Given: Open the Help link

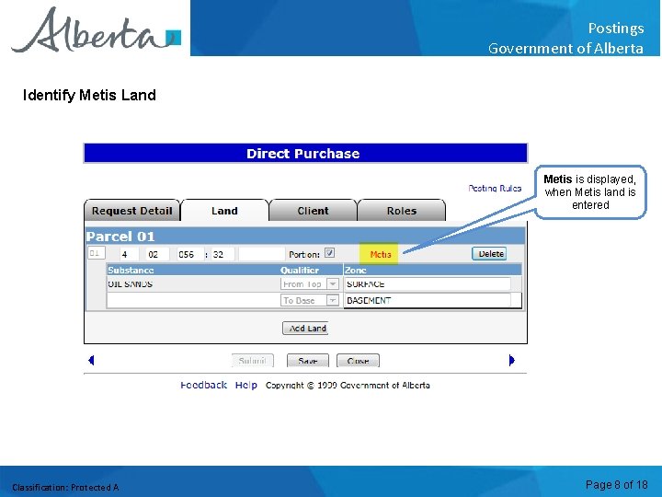Looking at the screenshot, I should [246, 385].
